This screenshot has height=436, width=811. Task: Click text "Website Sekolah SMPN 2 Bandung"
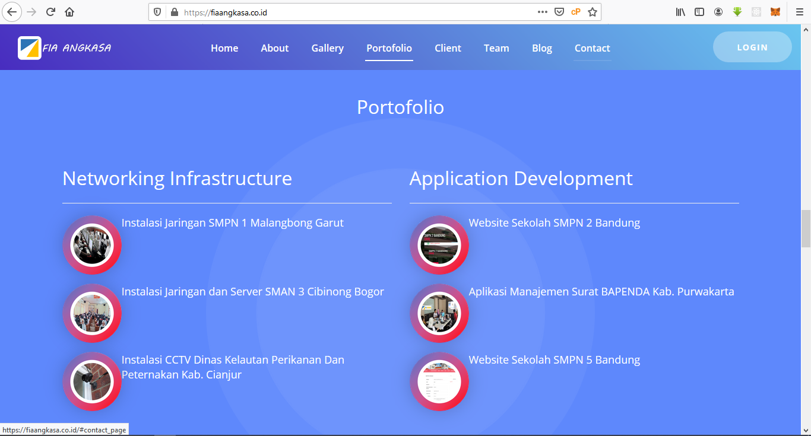coord(555,223)
